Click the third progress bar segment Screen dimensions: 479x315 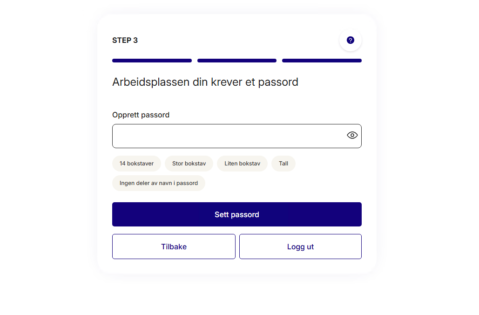322,61
